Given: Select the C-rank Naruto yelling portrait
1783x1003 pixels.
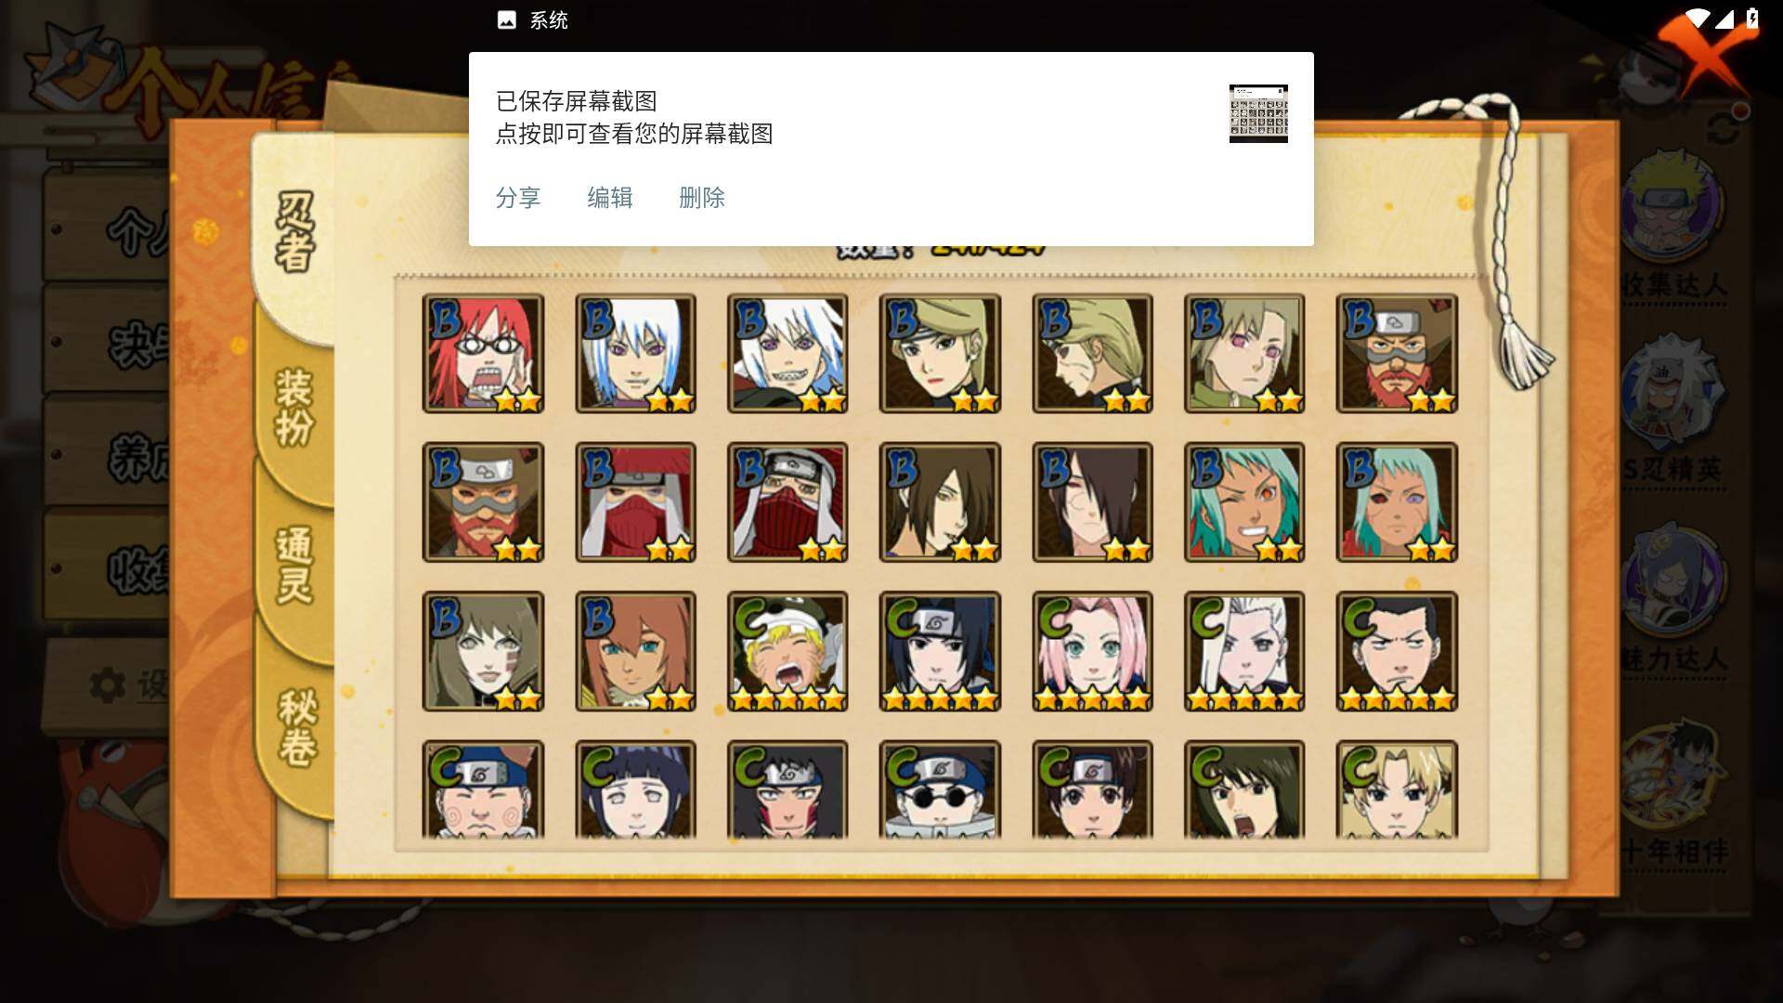Looking at the screenshot, I should [x=787, y=651].
